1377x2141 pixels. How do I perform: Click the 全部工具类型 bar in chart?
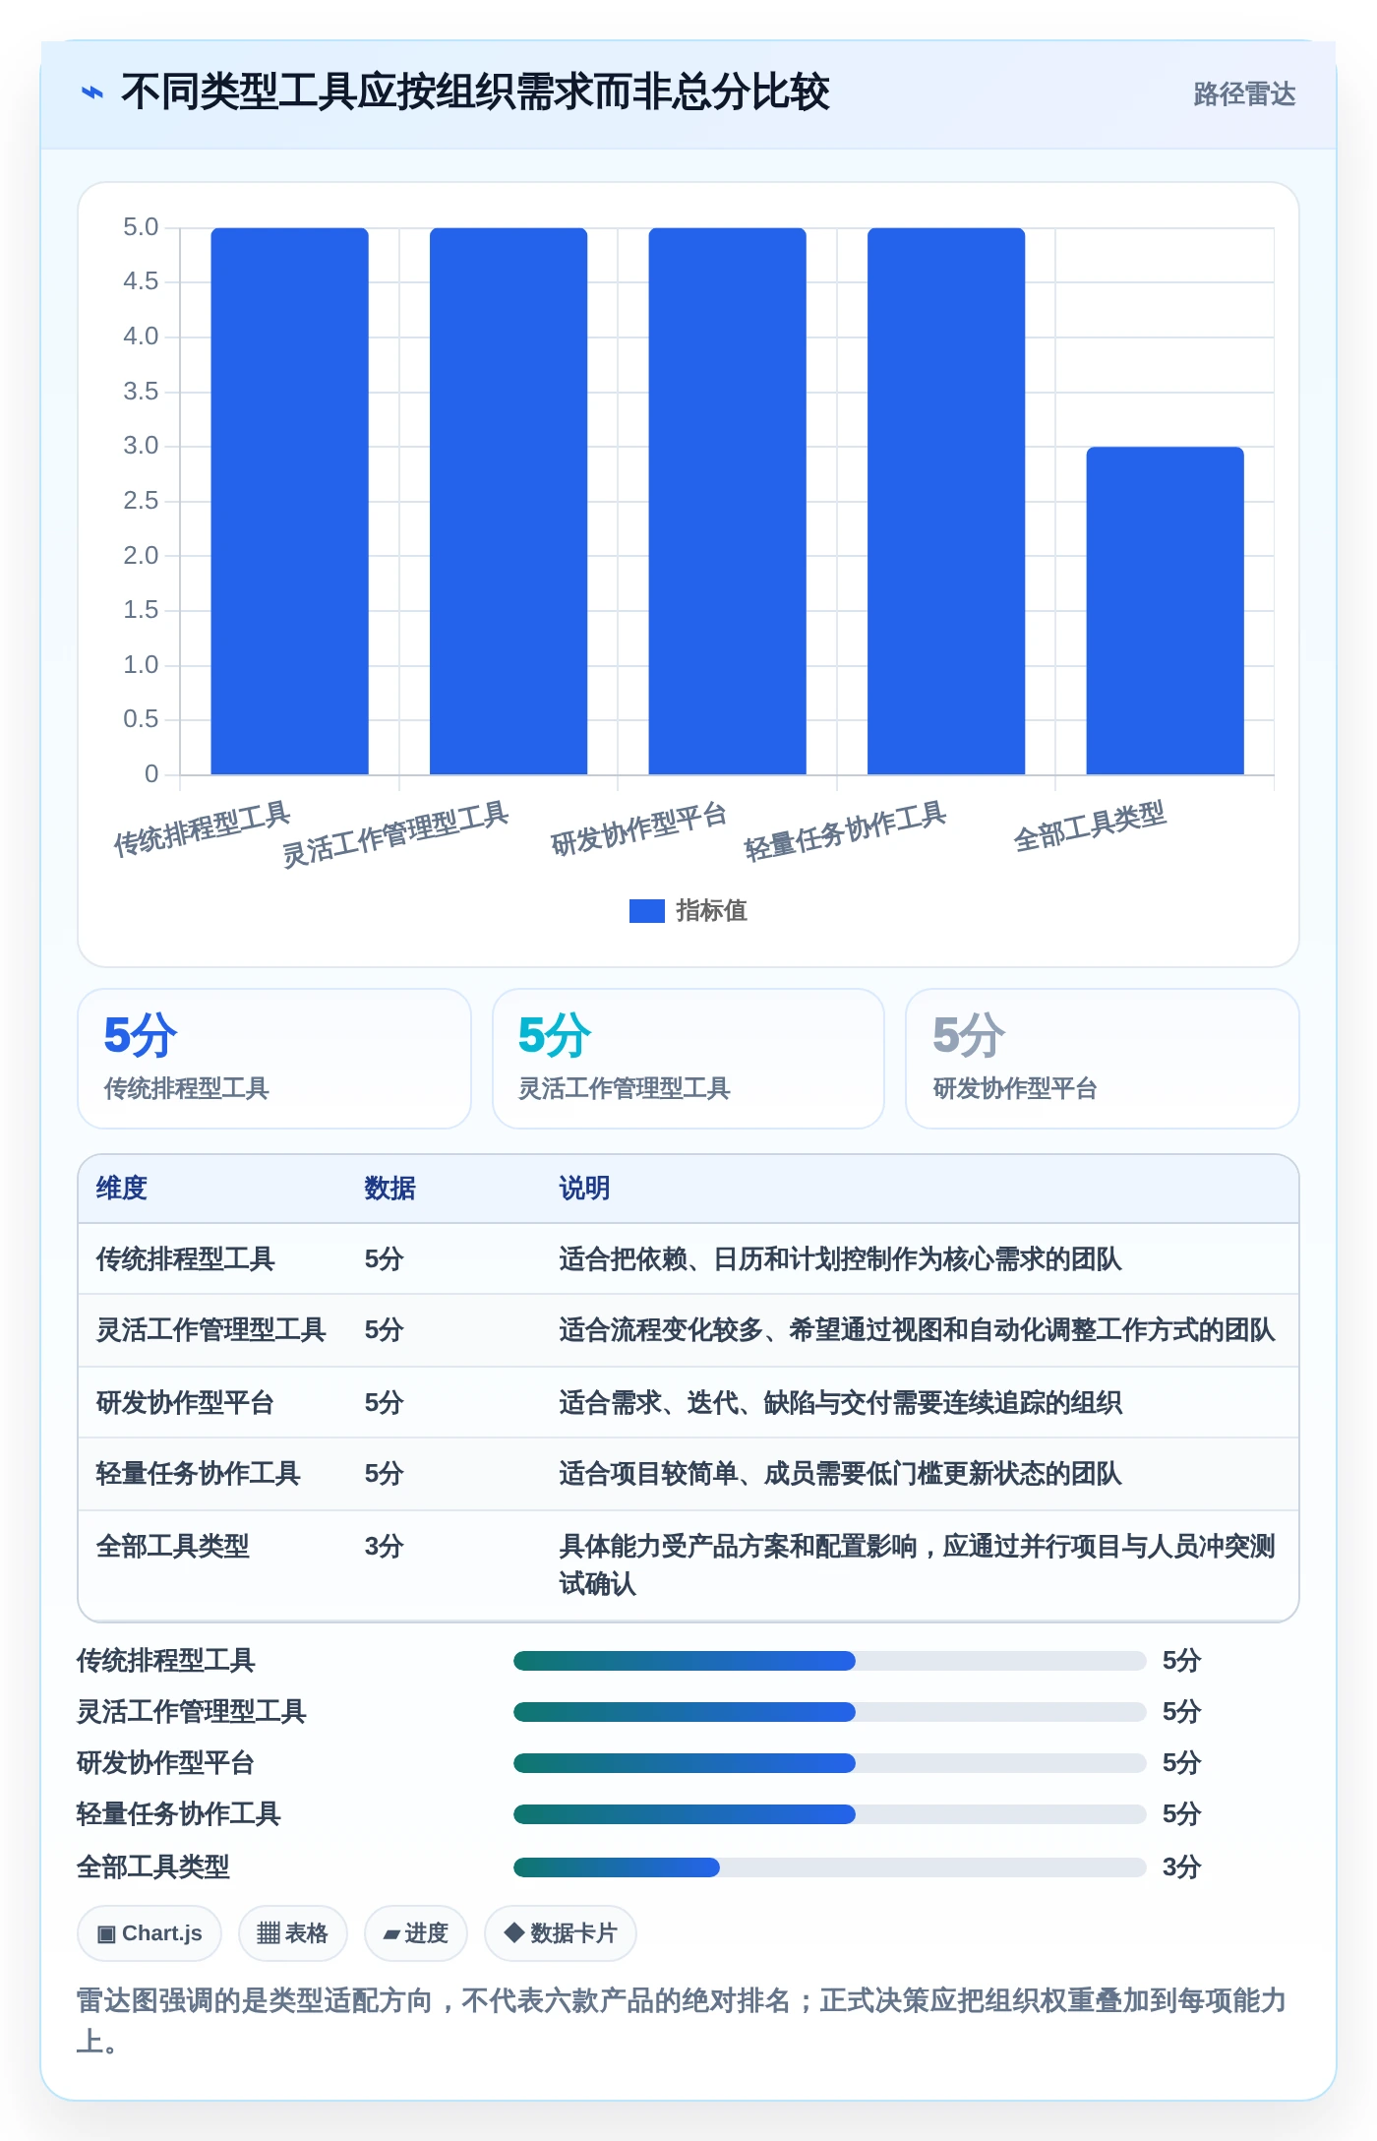click(x=1165, y=610)
